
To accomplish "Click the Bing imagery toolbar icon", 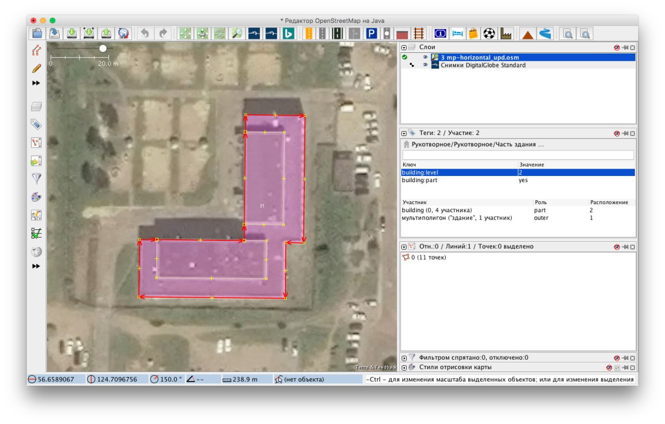I will (x=288, y=34).
